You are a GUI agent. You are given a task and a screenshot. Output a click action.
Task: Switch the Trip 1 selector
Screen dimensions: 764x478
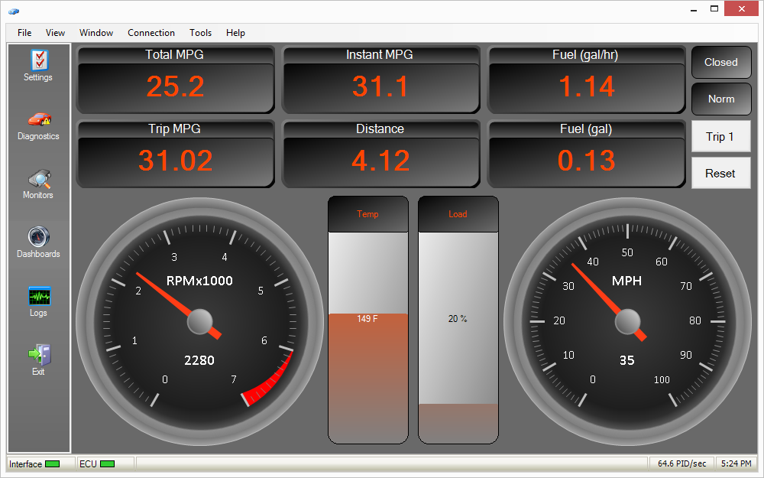tap(720, 137)
